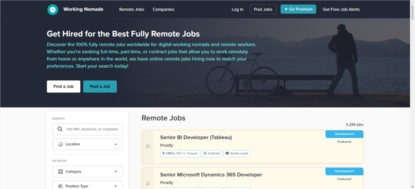Click the EMEA, CET +/- 3 hours tag
Image resolution: width=415 pixels, height=189 pixels.
(180, 154)
